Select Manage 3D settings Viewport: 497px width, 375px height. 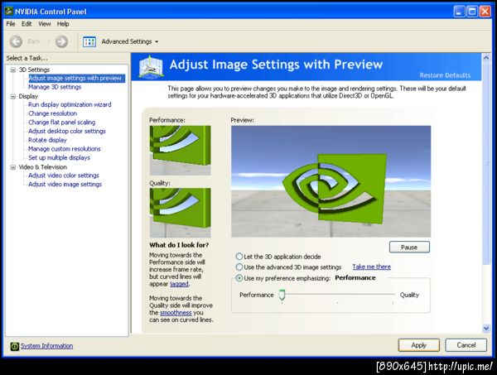coord(55,87)
